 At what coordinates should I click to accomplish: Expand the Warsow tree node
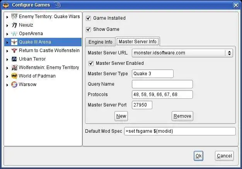coord(7,85)
